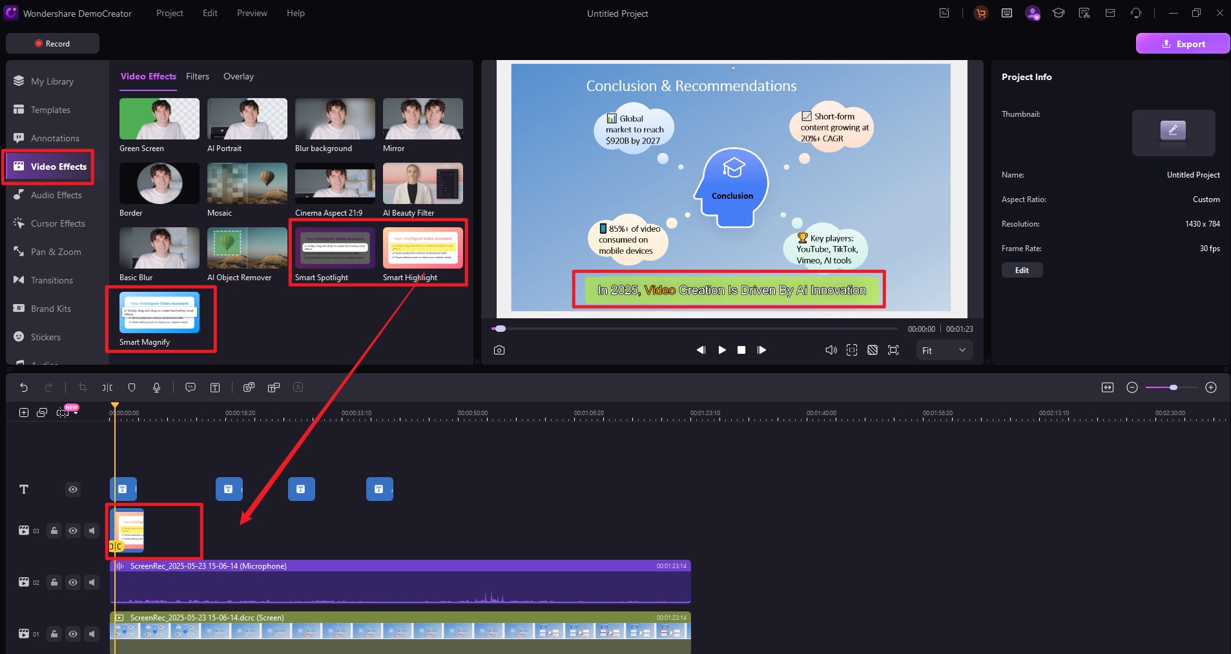This screenshot has height=654, width=1231.
Task: Step to next frame in preview
Action: pos(762,350)
